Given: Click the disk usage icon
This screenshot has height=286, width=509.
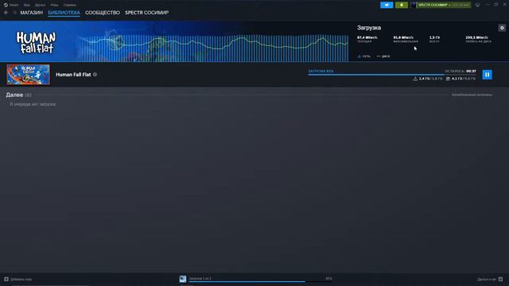Looking at the screenshot, I should [448, 79].
